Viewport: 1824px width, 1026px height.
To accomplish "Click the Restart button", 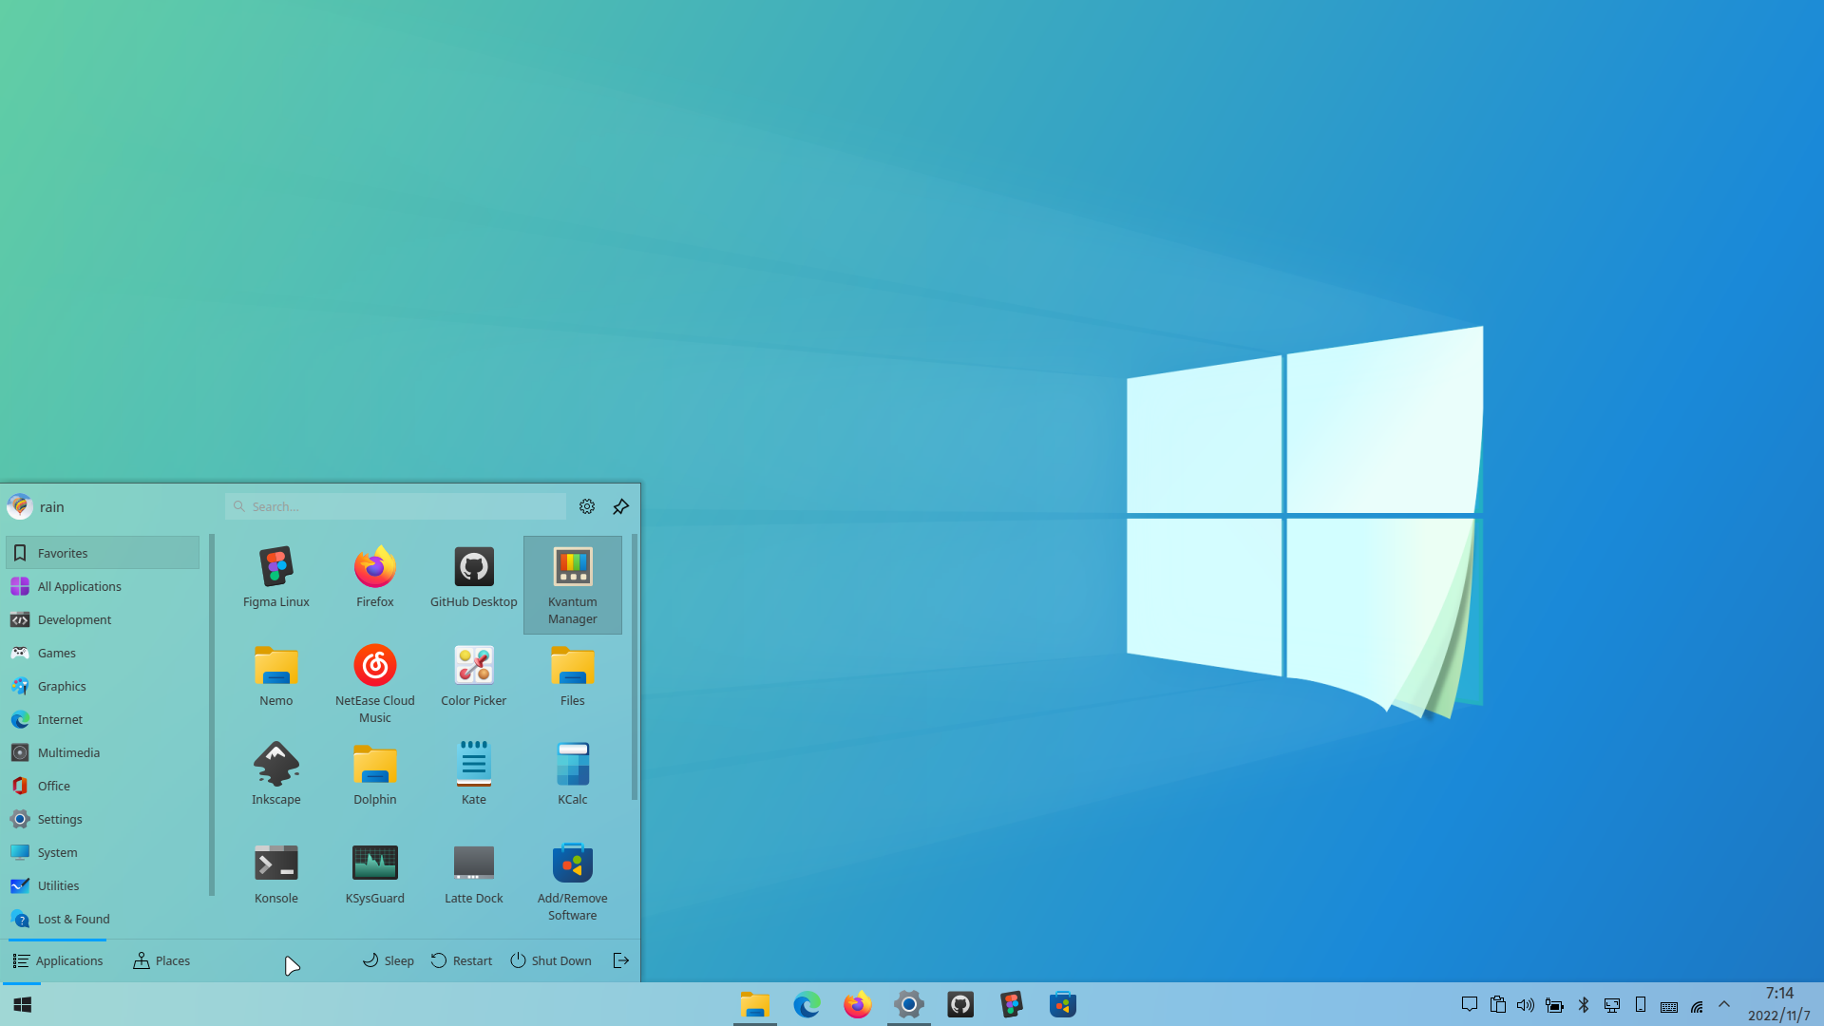I will [x=462, y=960].
